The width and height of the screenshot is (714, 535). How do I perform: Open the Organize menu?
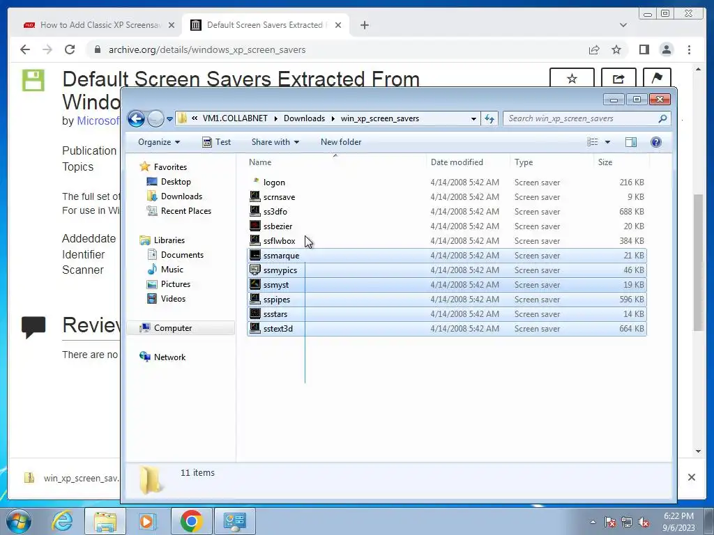coord(159,142)
